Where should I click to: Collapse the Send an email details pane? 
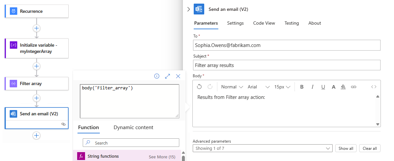click(x=188, y=9)
